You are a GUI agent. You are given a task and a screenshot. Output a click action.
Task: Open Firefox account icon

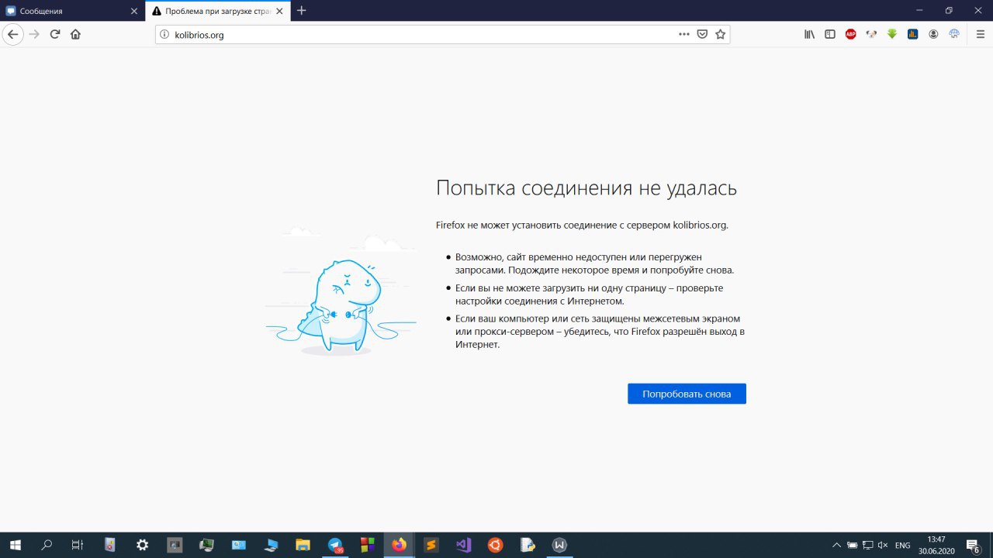934,34
